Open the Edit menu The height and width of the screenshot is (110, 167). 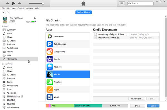tap(8, 8)
